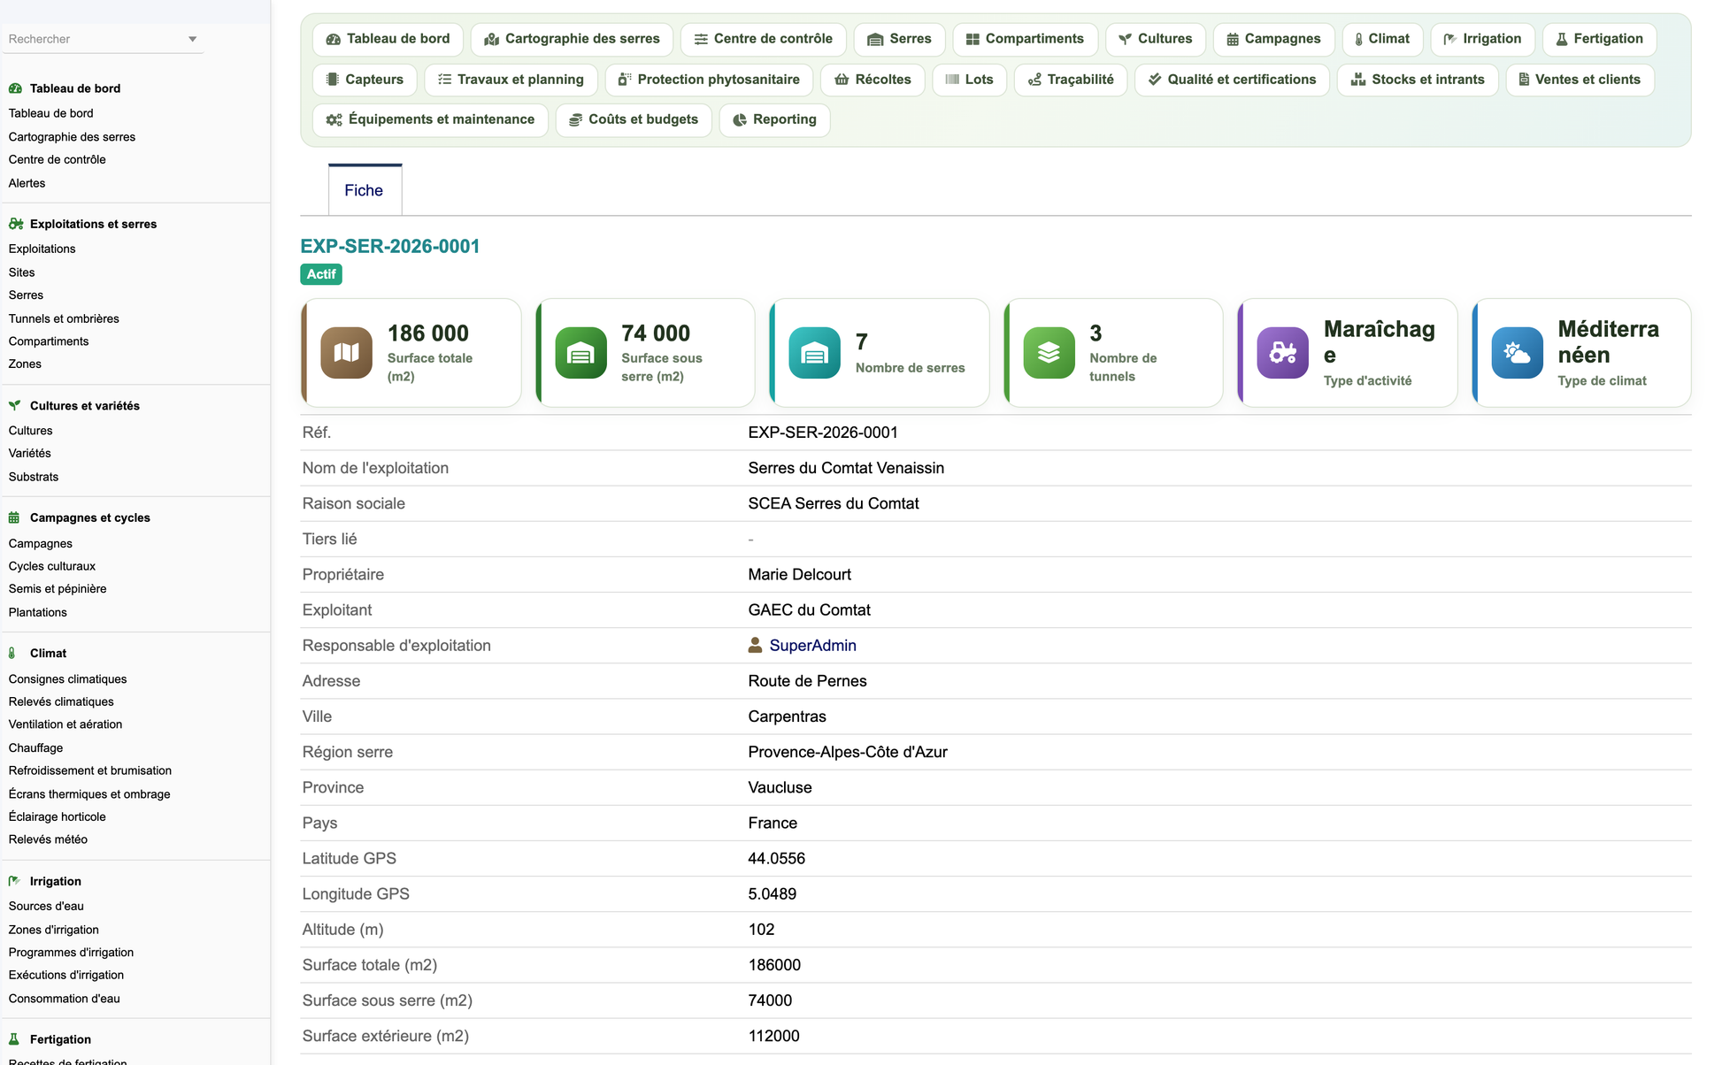This screenshot has height=1065, width=1722.
Task: Click the Type de climat weather icon
Action: click(1517, 353)
